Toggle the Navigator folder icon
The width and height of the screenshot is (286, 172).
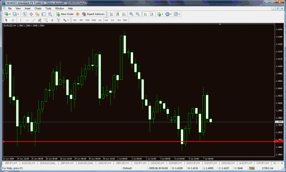click(37, 14)
